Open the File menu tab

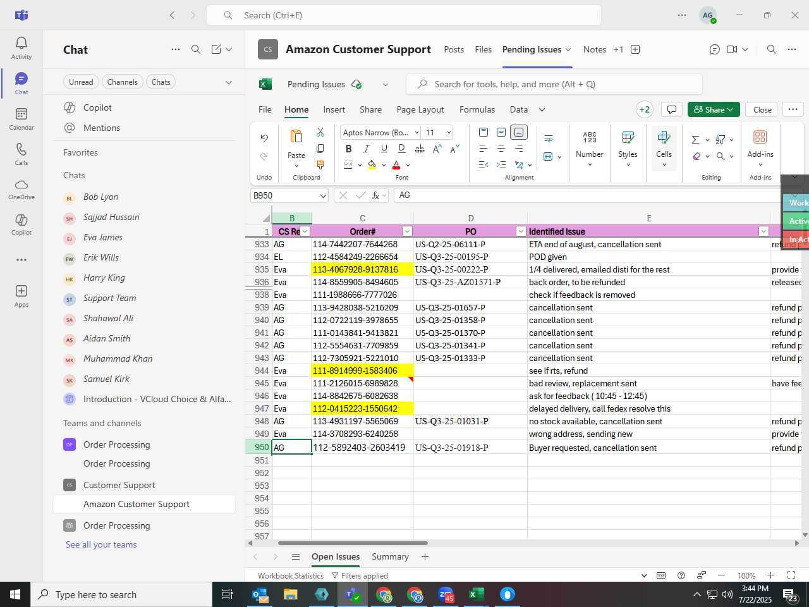point(265,109)
